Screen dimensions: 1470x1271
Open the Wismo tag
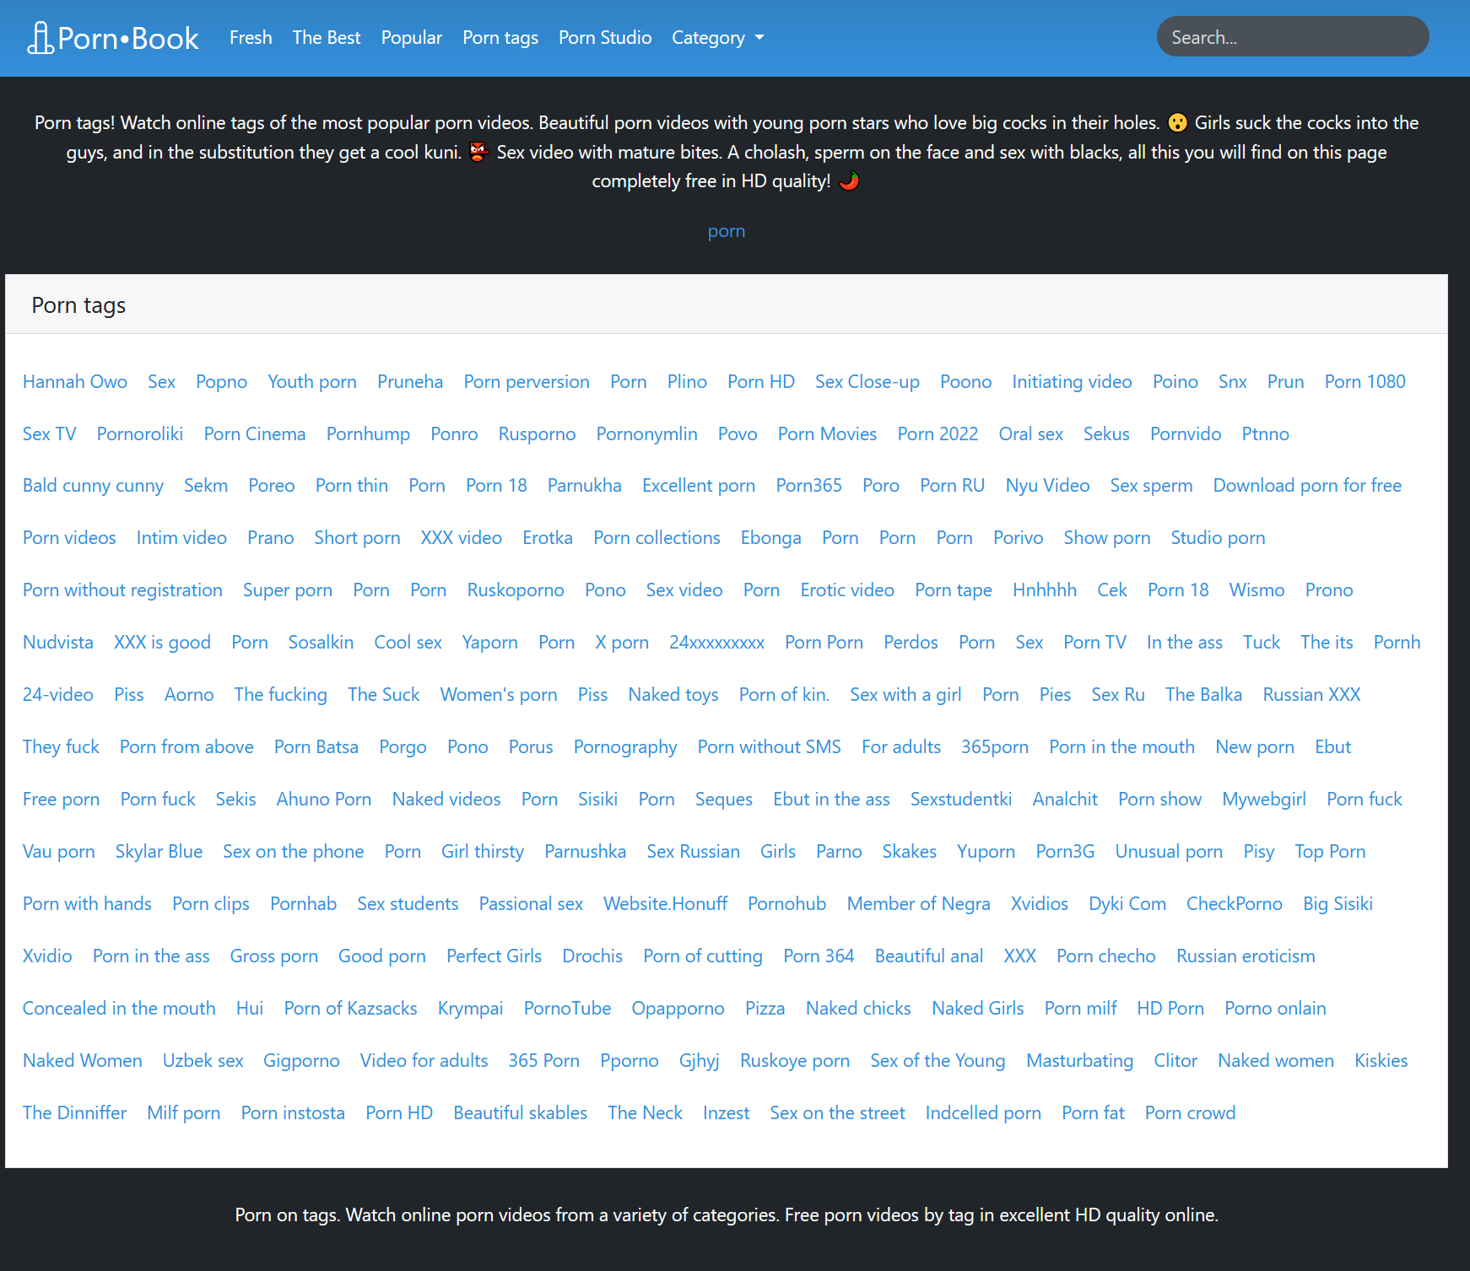point(1257,590)
